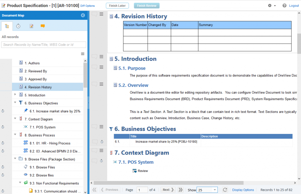Screen dimensions: 301x194
Task: Open the Show records-per-page dropdown
Action: (x=207, y=190)
